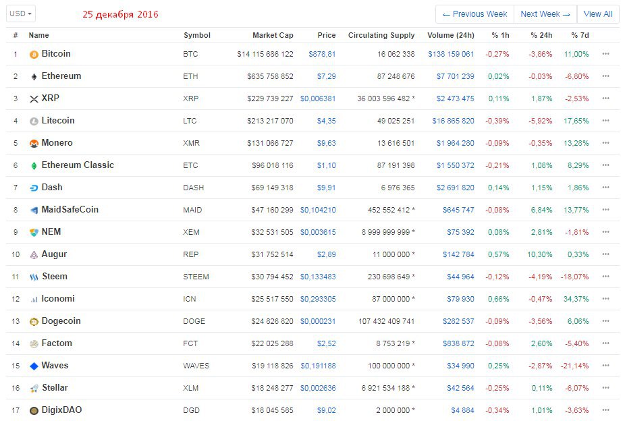Viewport: 625px width, 421px height.
Task: Click the View All button
Action: tap(598, 14)
